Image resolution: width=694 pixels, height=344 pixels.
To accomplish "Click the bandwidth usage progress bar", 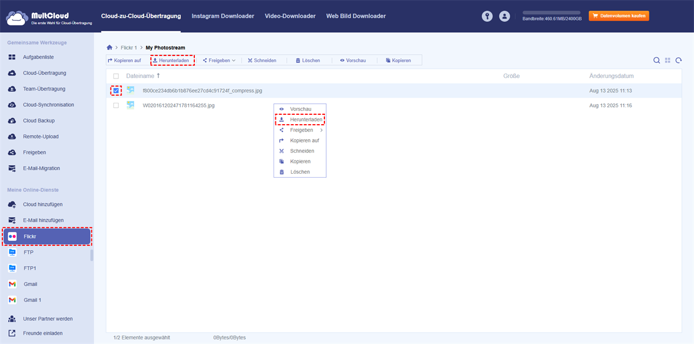I will 551,12.
